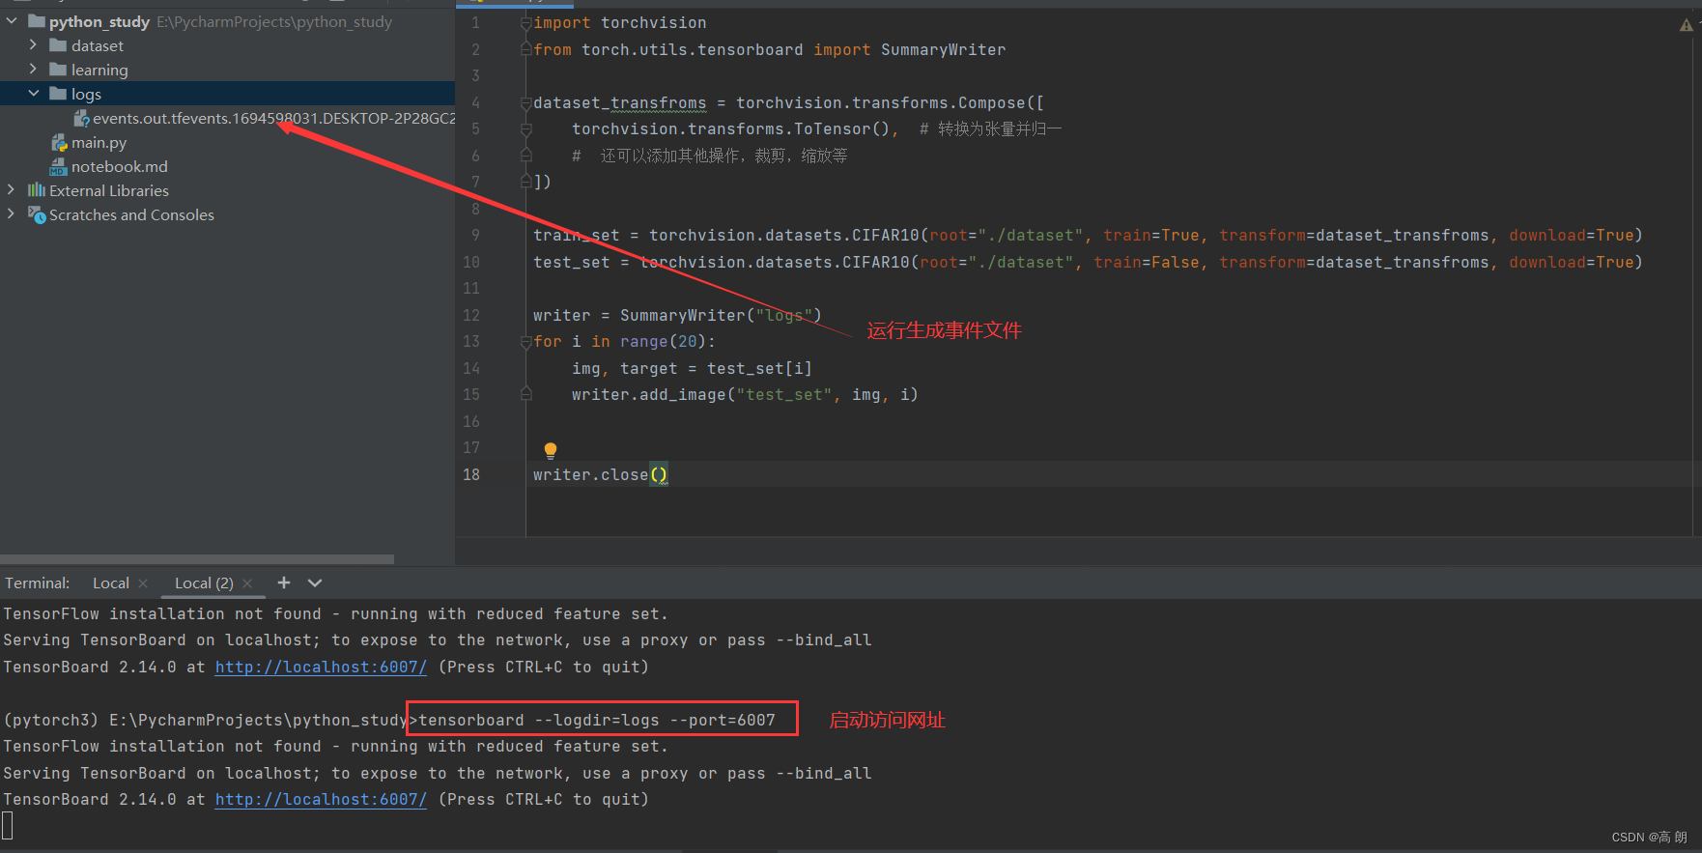Open the bottom localhost:6007 link
1702x853 pixels.
point(321,799)
